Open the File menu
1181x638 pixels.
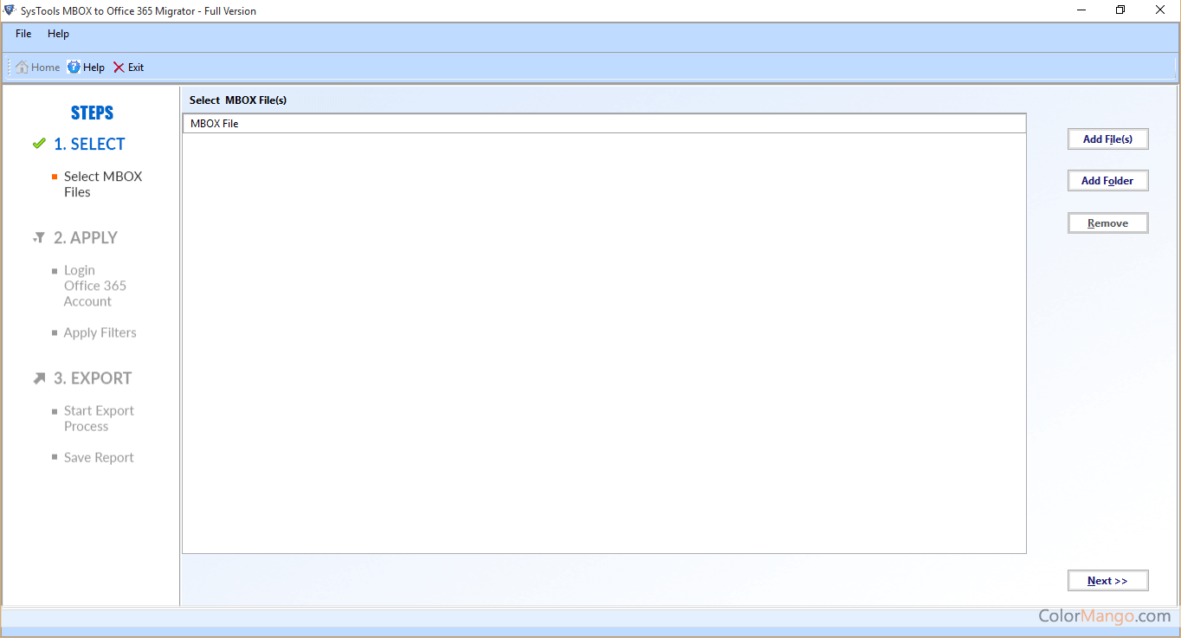23,34
